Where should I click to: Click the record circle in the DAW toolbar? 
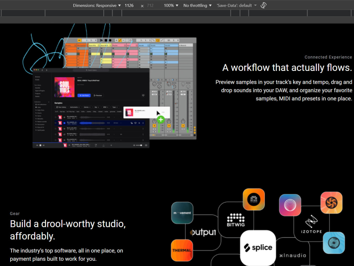click(x=110, y=40)
